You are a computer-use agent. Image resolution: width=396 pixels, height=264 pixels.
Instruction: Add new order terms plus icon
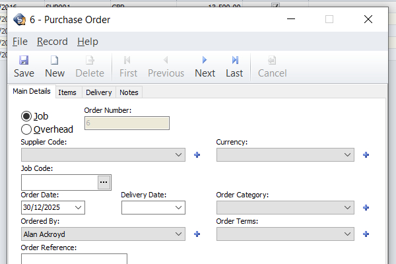tap(366, 234)
